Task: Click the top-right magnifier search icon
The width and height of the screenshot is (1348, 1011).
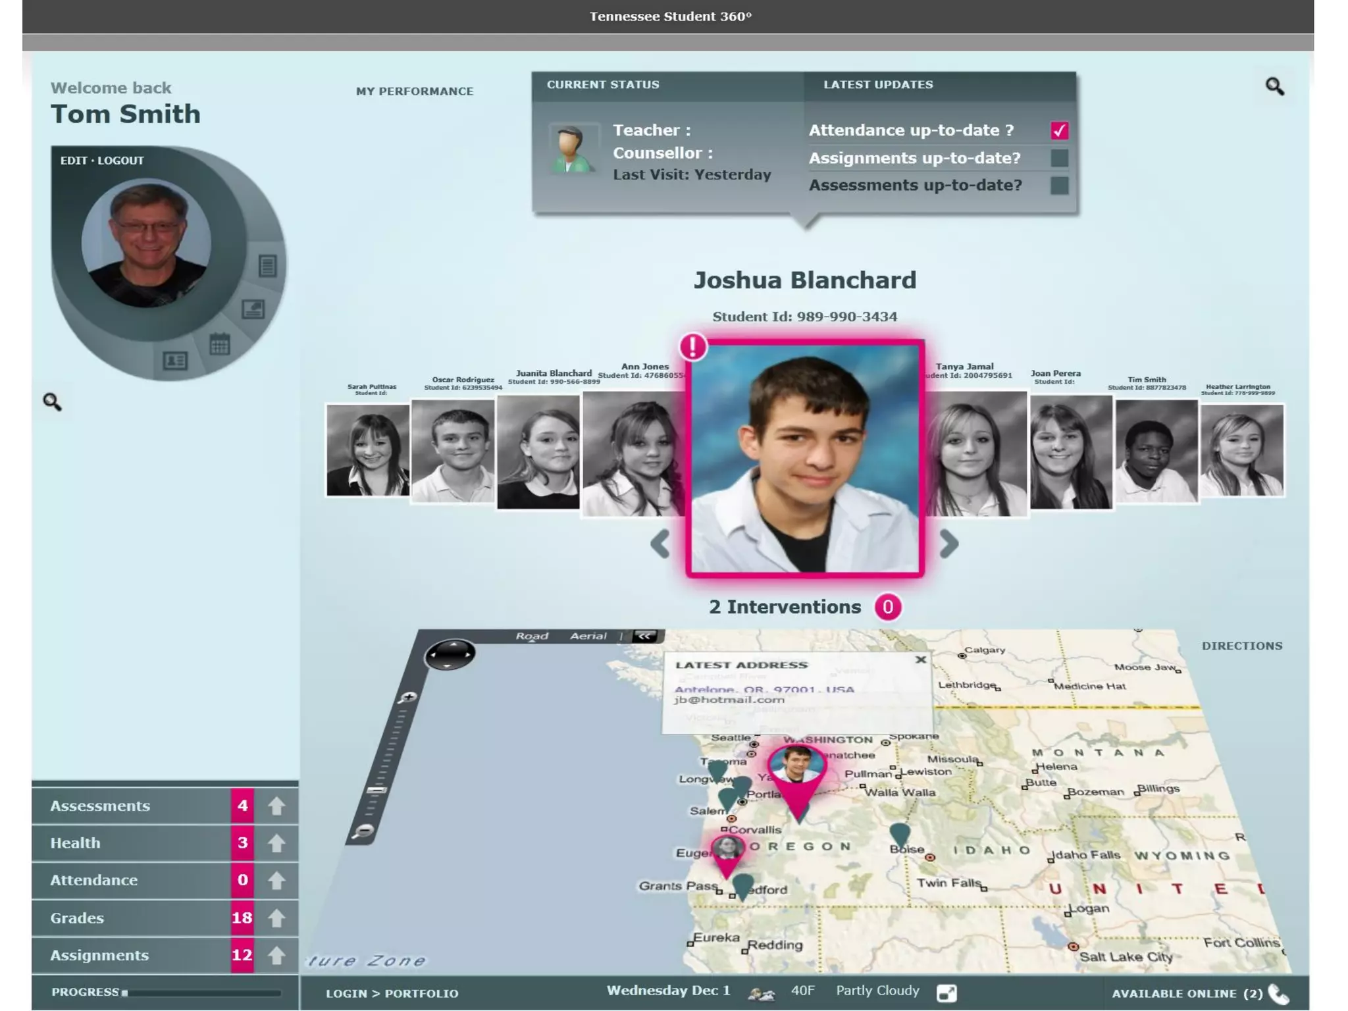Action: (x=1274, y=86)
